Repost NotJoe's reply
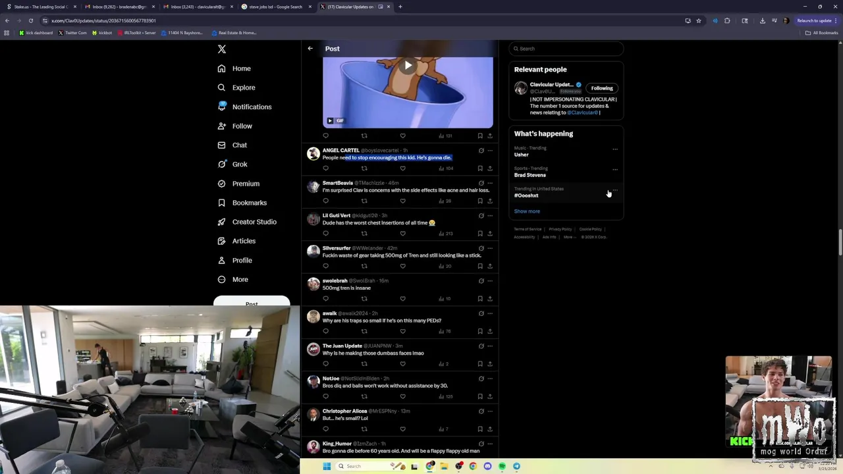Screen dimensions: 843x474 tap(364, 396)
